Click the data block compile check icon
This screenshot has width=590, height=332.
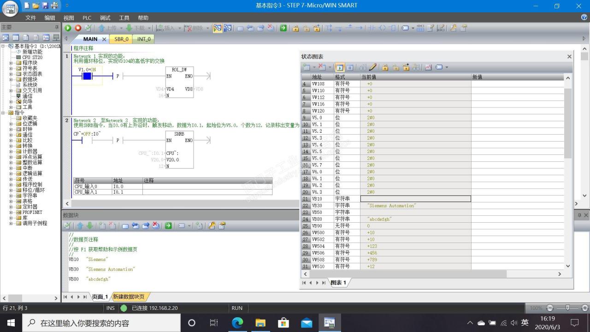point(67,225)
